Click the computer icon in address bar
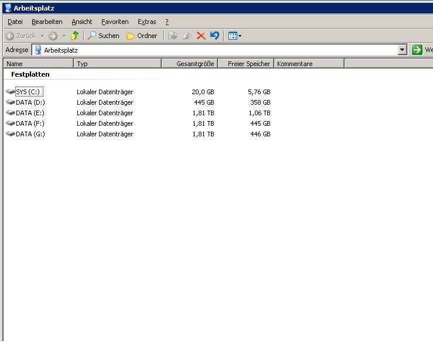Screen dimensions: 433x351 [x=38, y=50]
